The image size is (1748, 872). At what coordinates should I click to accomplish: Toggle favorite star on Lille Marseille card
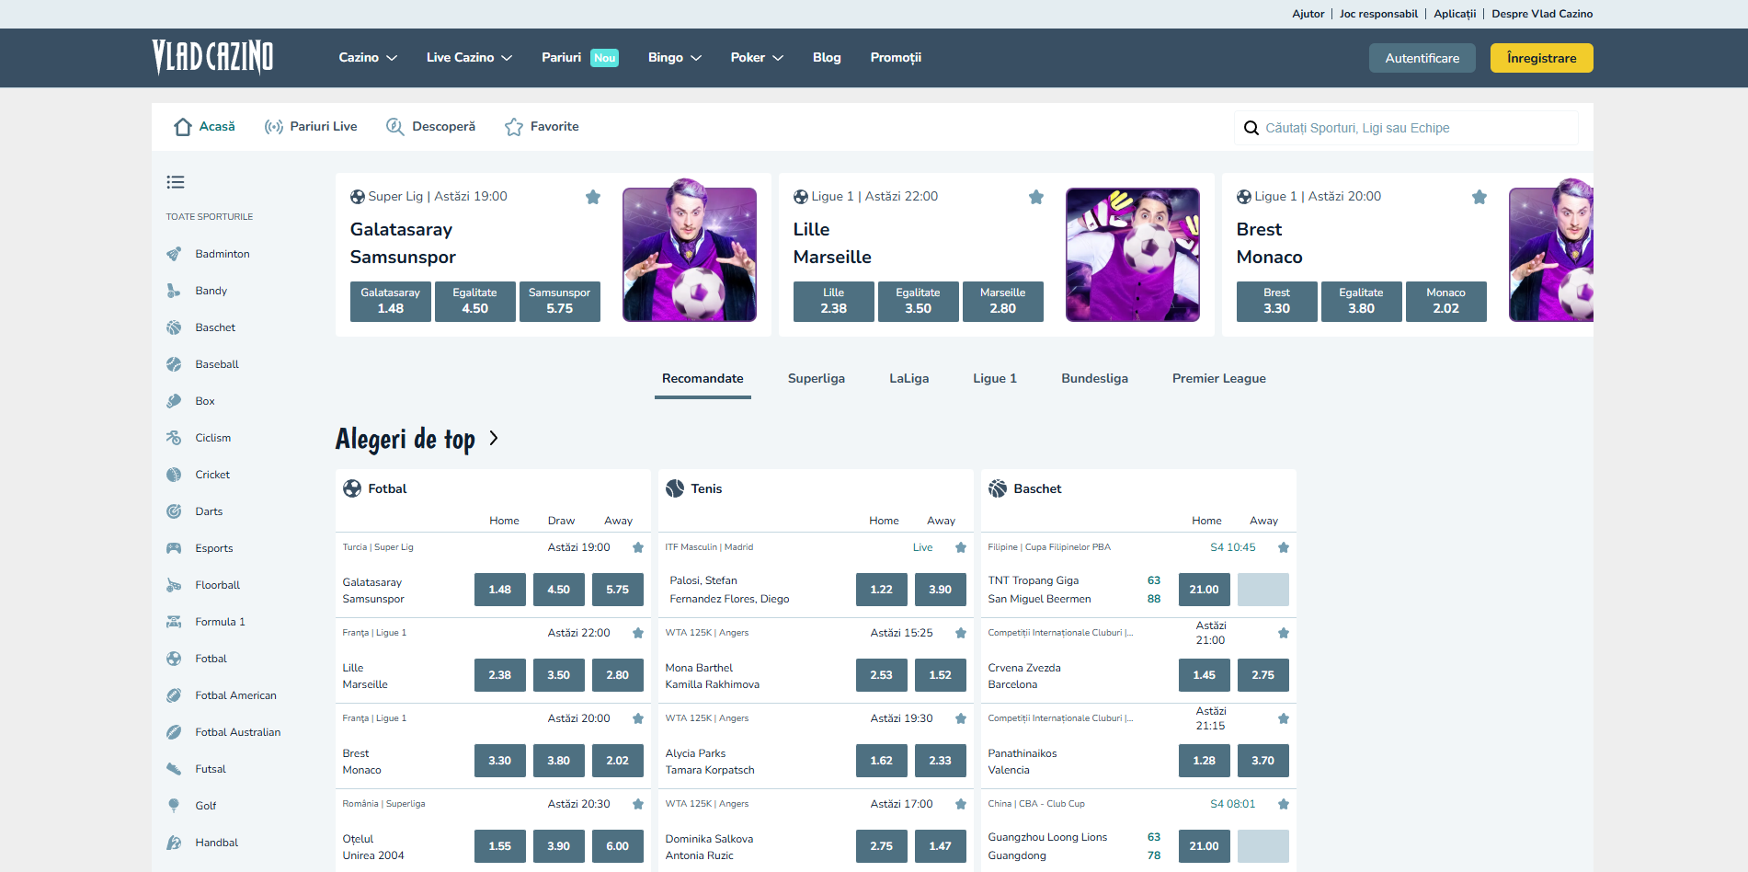pyautogui.click(x=1036, y=197)
